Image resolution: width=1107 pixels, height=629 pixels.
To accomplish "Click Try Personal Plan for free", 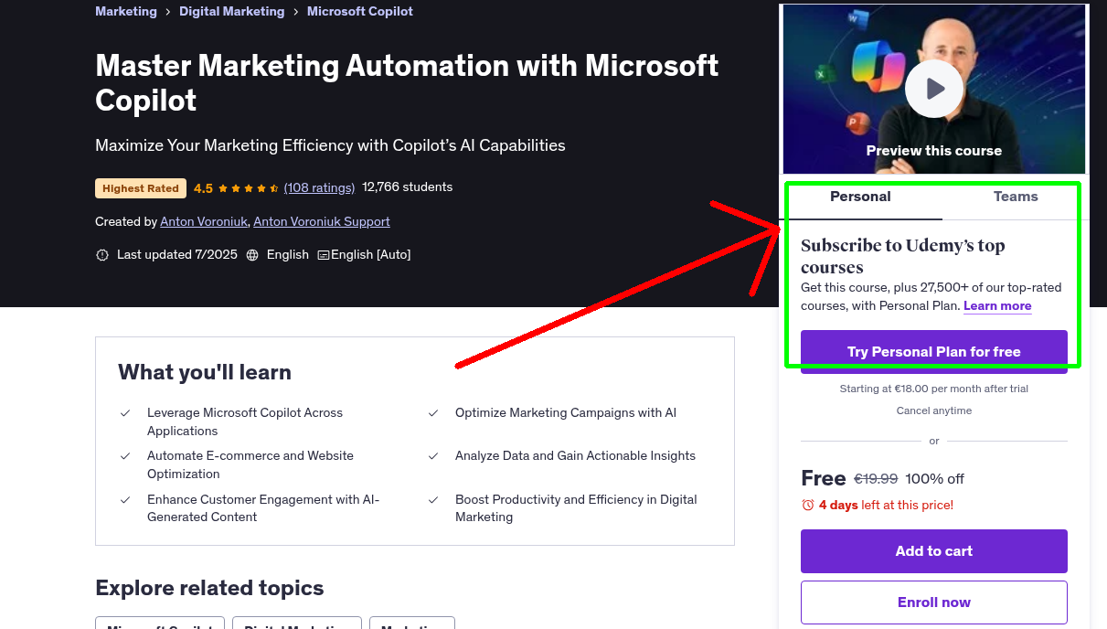I will [934, 352].
